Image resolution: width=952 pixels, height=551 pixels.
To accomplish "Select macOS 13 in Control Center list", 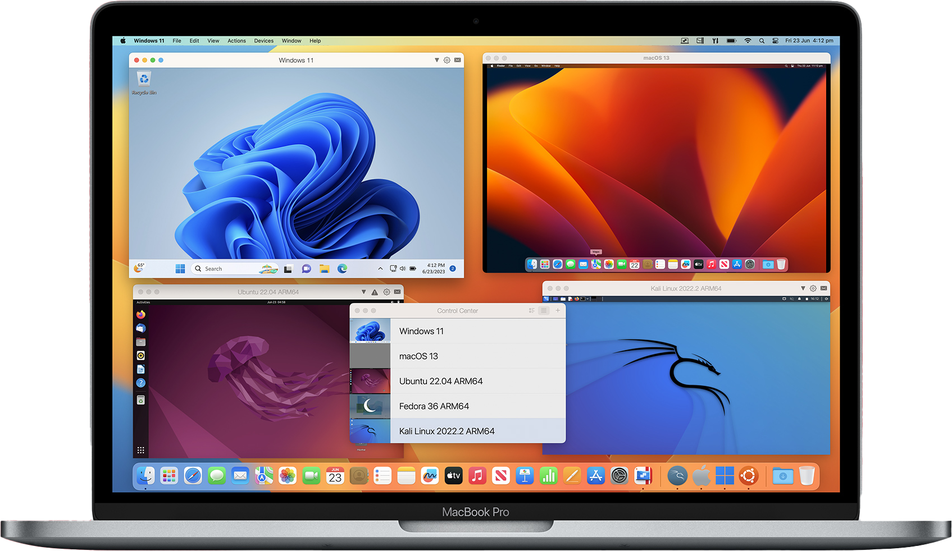I will pos(458,356).
